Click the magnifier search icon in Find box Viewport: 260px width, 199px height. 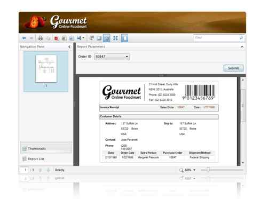click(x=241, y=38)
